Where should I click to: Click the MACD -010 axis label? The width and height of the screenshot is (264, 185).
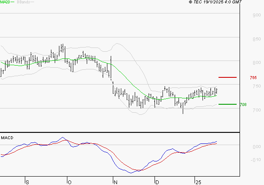pyautogui.click(x=256, y=160)
